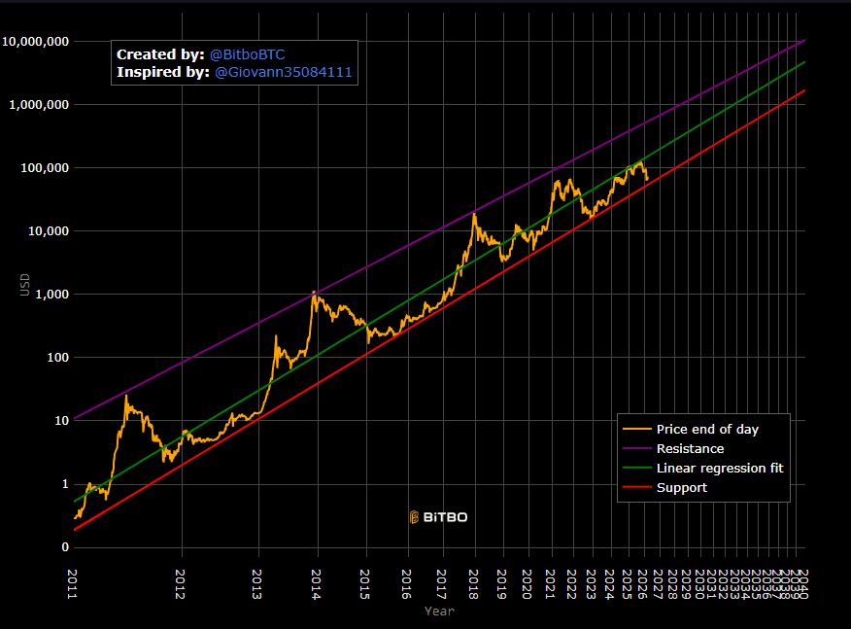
Task: Click the 0 y-axis tick label
Action: (64, 547)
